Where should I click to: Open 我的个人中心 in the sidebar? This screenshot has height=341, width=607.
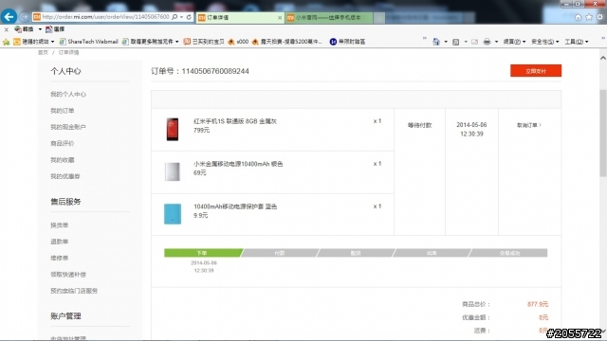(68, 95)
